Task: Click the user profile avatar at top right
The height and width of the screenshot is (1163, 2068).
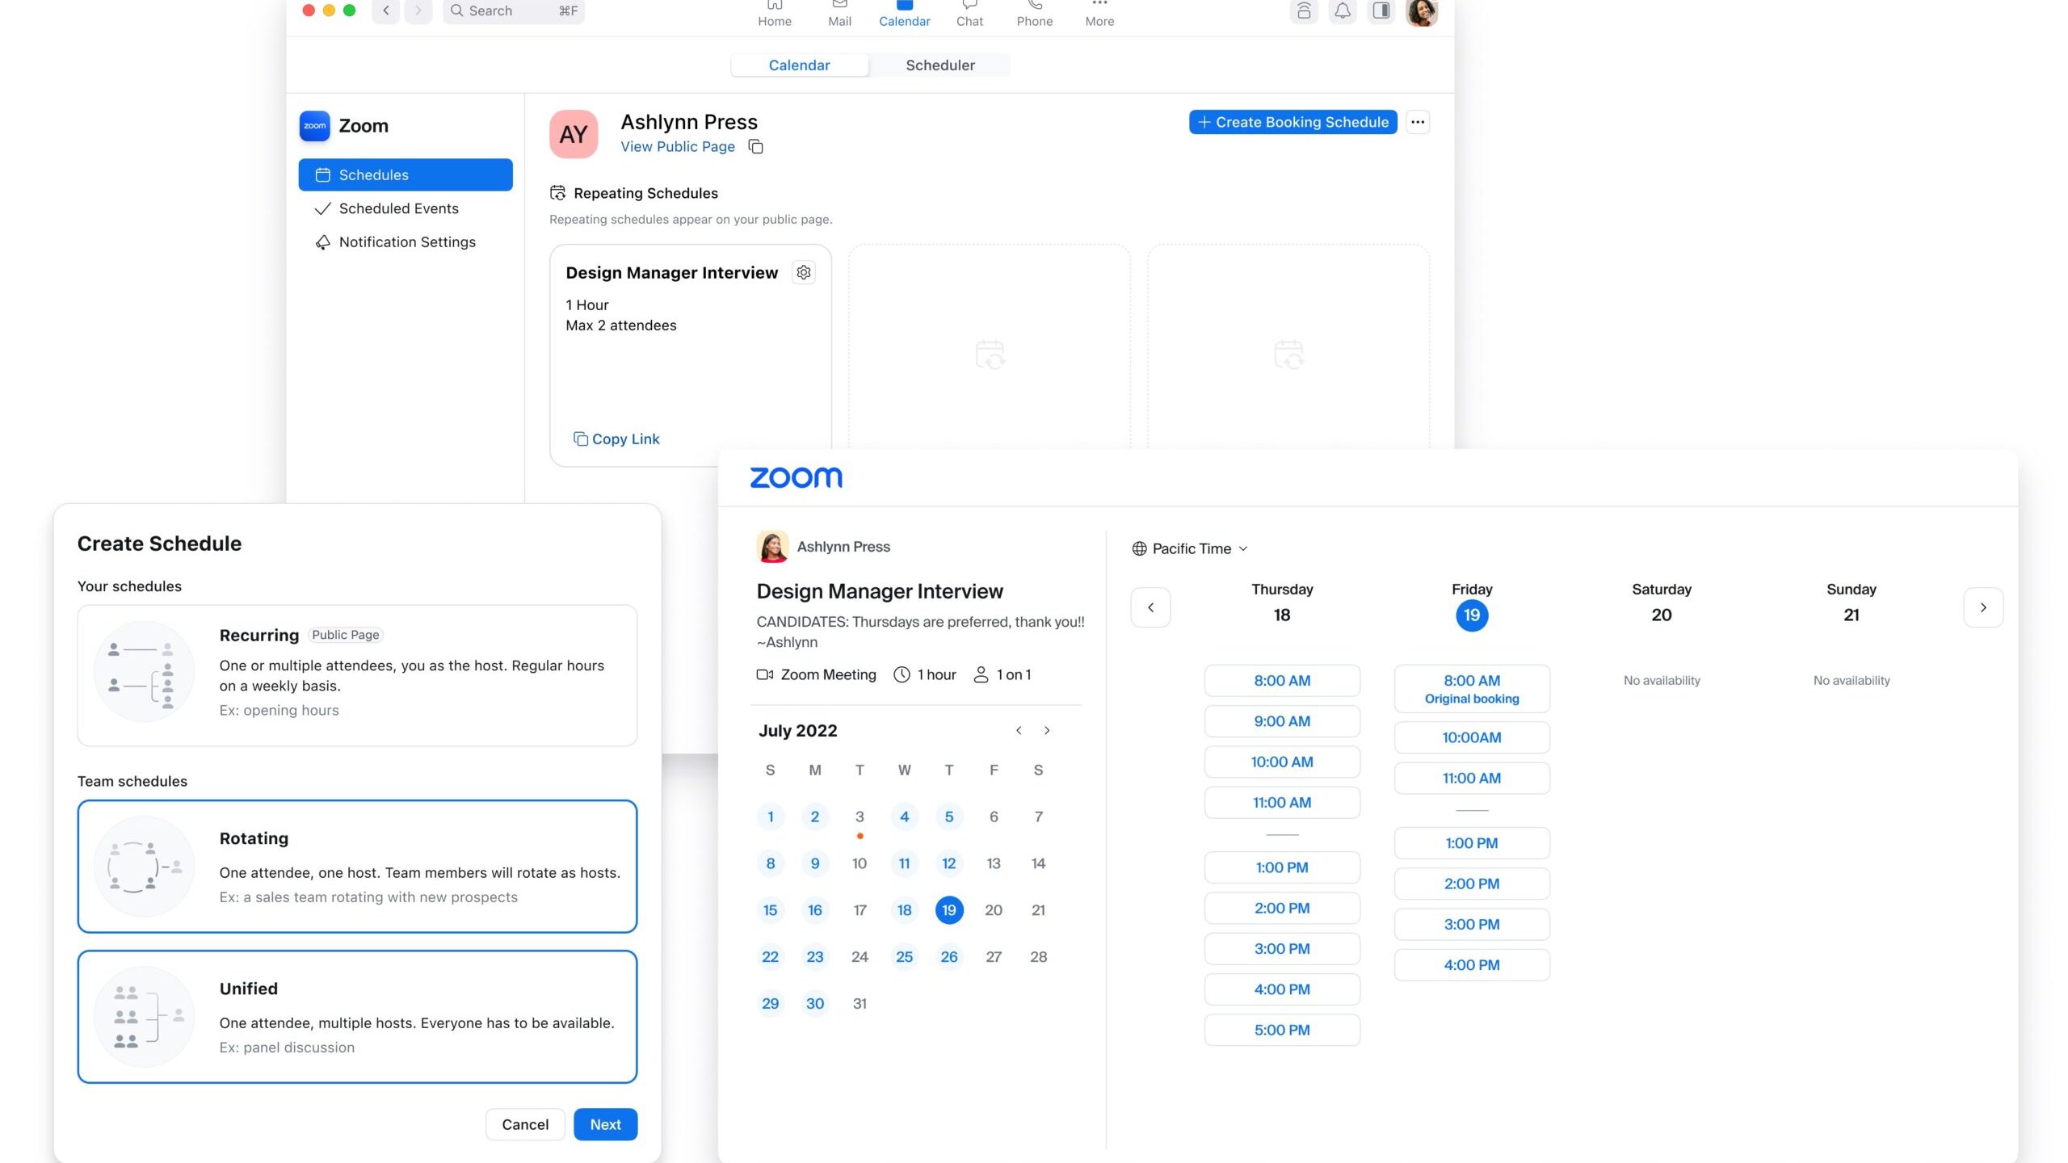Action: pyautogui.click(x=1421, y=11)
